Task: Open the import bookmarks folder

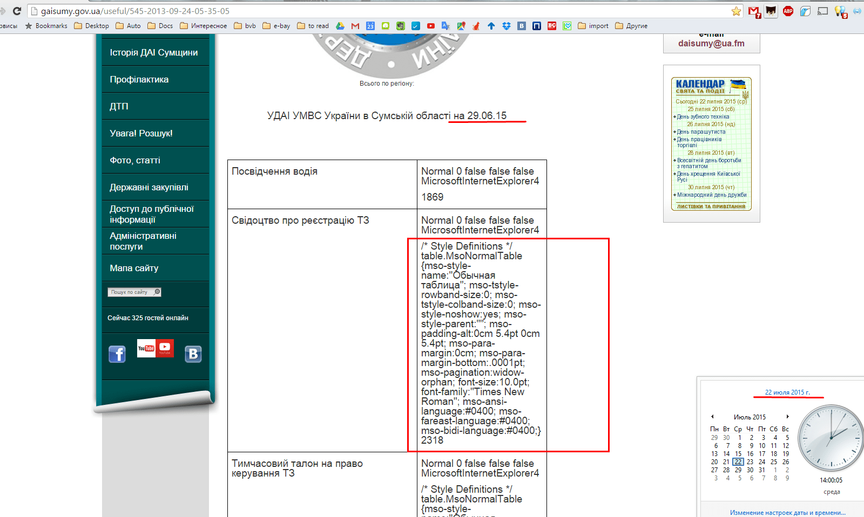Action: click(x=593, y=26)
